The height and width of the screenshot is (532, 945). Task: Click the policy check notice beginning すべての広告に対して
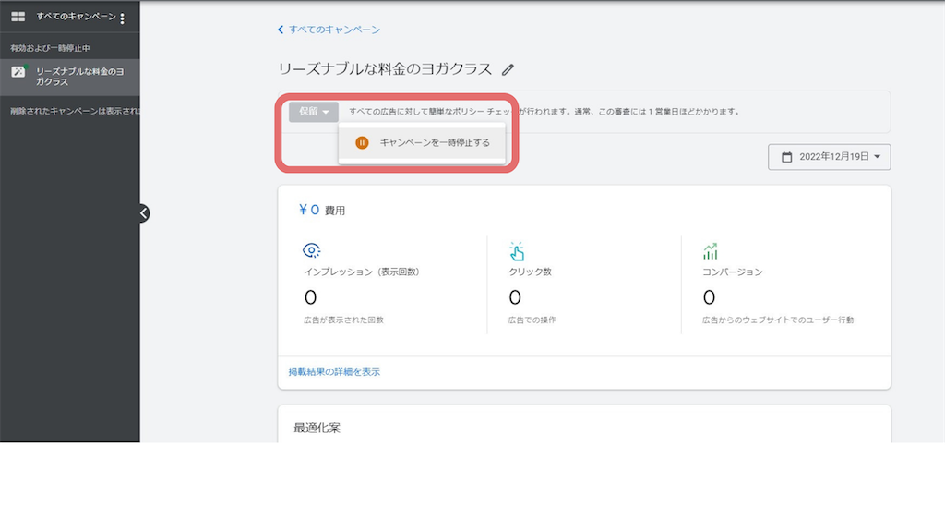click(544, 112)
